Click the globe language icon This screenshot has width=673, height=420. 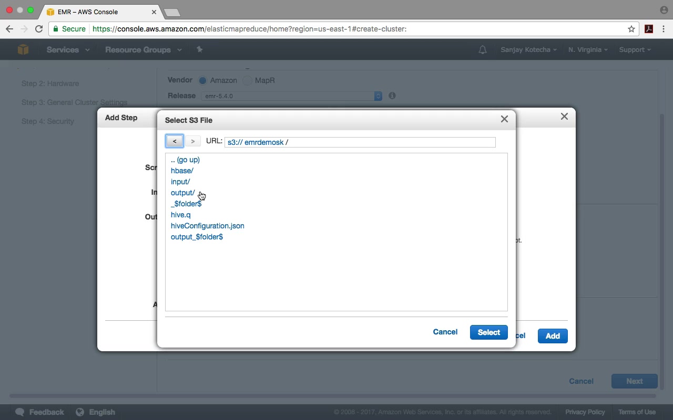pos(80,412)
